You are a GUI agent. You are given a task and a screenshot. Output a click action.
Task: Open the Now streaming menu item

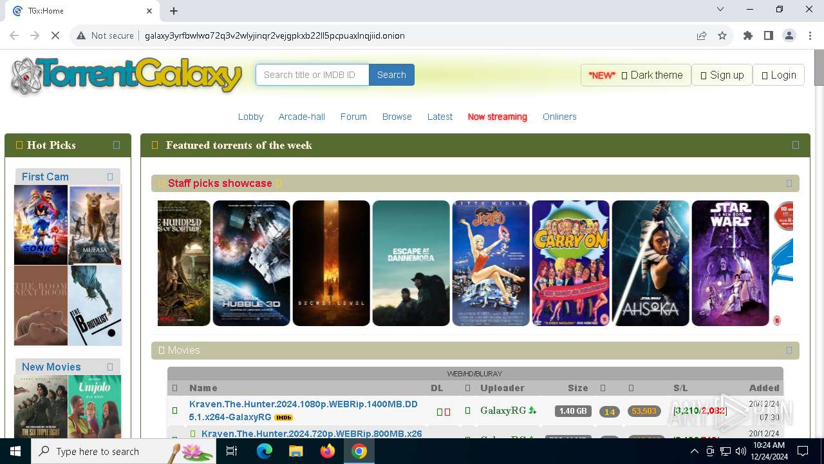tap(498, 117)
